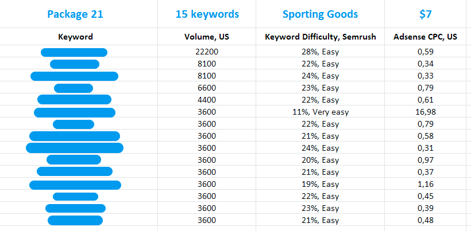Select the 15 keywords header cell

pos(207,14)
